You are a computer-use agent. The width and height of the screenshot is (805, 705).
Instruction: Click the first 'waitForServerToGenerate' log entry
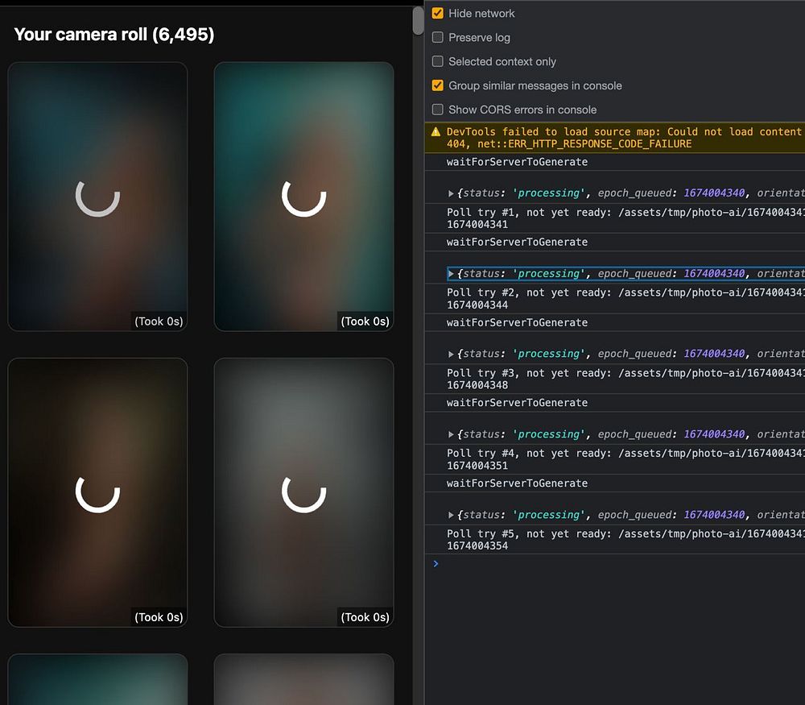(517, 162)
